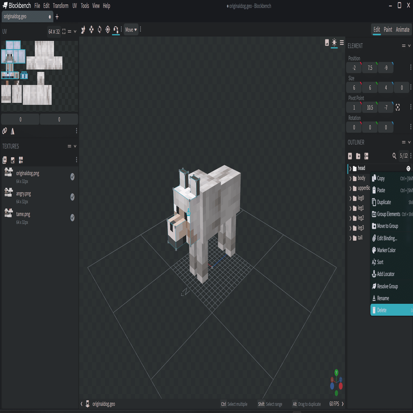Viewport: 413px width, 413px height.
Task: Choose Rename from the context menu
Action: 392,298
